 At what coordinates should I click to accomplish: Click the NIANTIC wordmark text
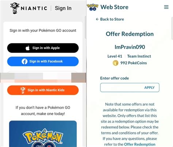tap(34, 8)
